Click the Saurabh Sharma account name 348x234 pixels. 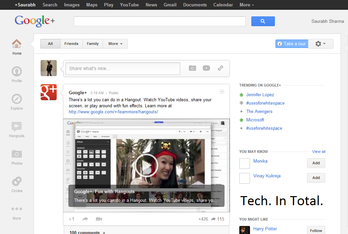[328, 21]
